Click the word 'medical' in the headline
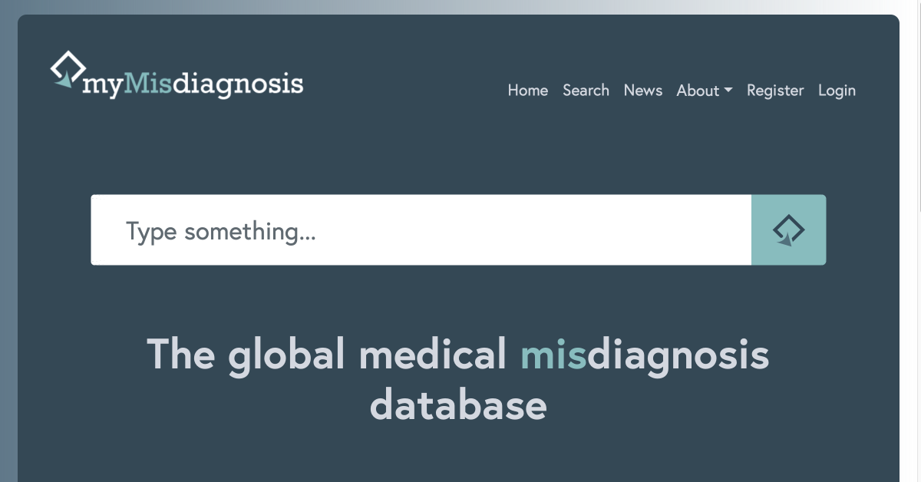Viewport: 921px width, 482px height. coord(432,354)
